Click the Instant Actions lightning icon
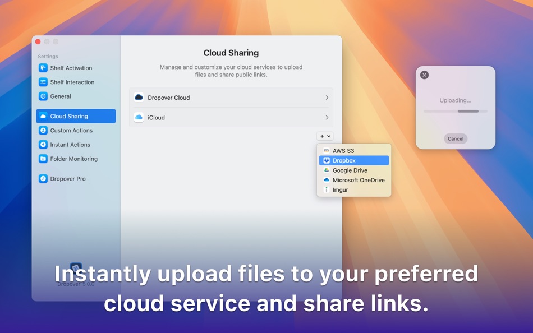Screen dimensions: 533x333 point(43,145)
